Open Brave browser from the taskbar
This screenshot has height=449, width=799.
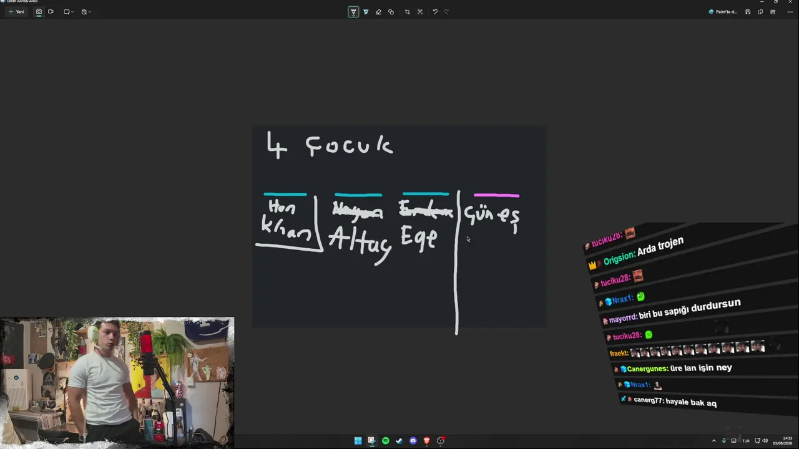pyautogui.click(x=427, y=441)
